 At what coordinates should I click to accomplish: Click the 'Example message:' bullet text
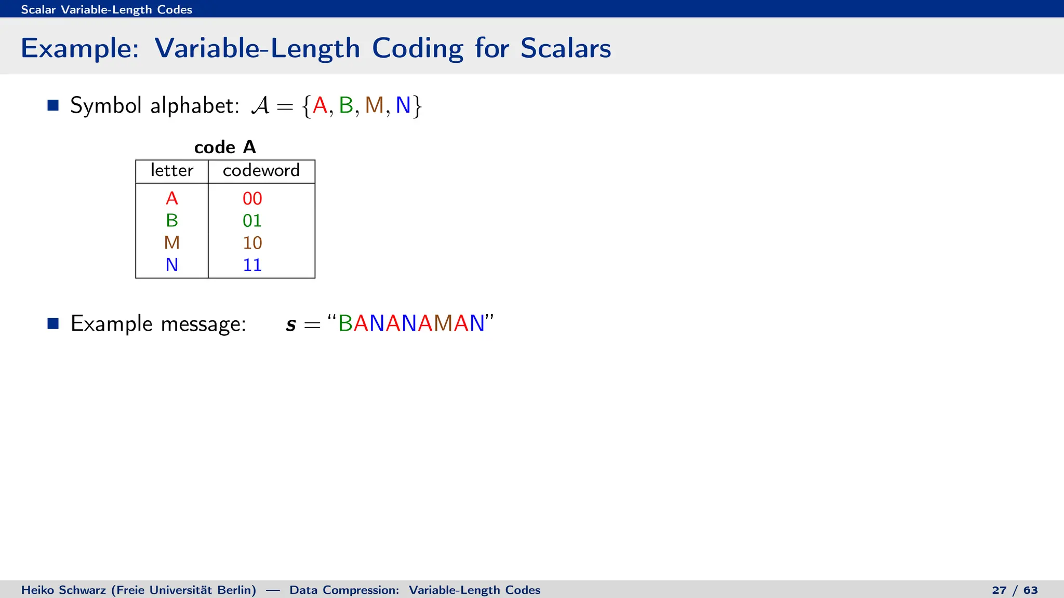tap(158, 324)
